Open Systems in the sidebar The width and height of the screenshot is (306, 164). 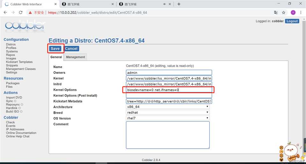[12, 51]
